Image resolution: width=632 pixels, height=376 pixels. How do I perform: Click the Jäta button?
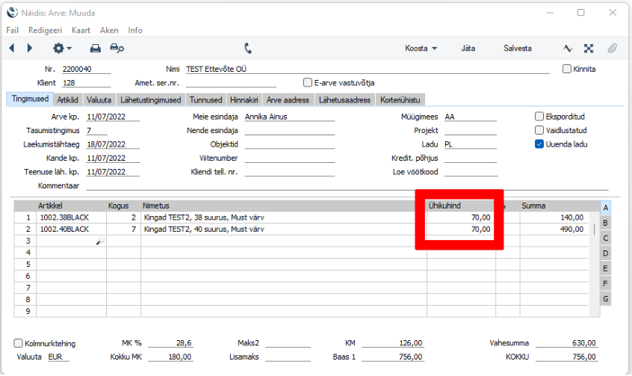tap(468, 49)
